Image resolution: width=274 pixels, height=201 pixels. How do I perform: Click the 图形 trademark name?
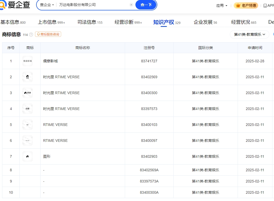pyautogui.click(x=47, y=156)
